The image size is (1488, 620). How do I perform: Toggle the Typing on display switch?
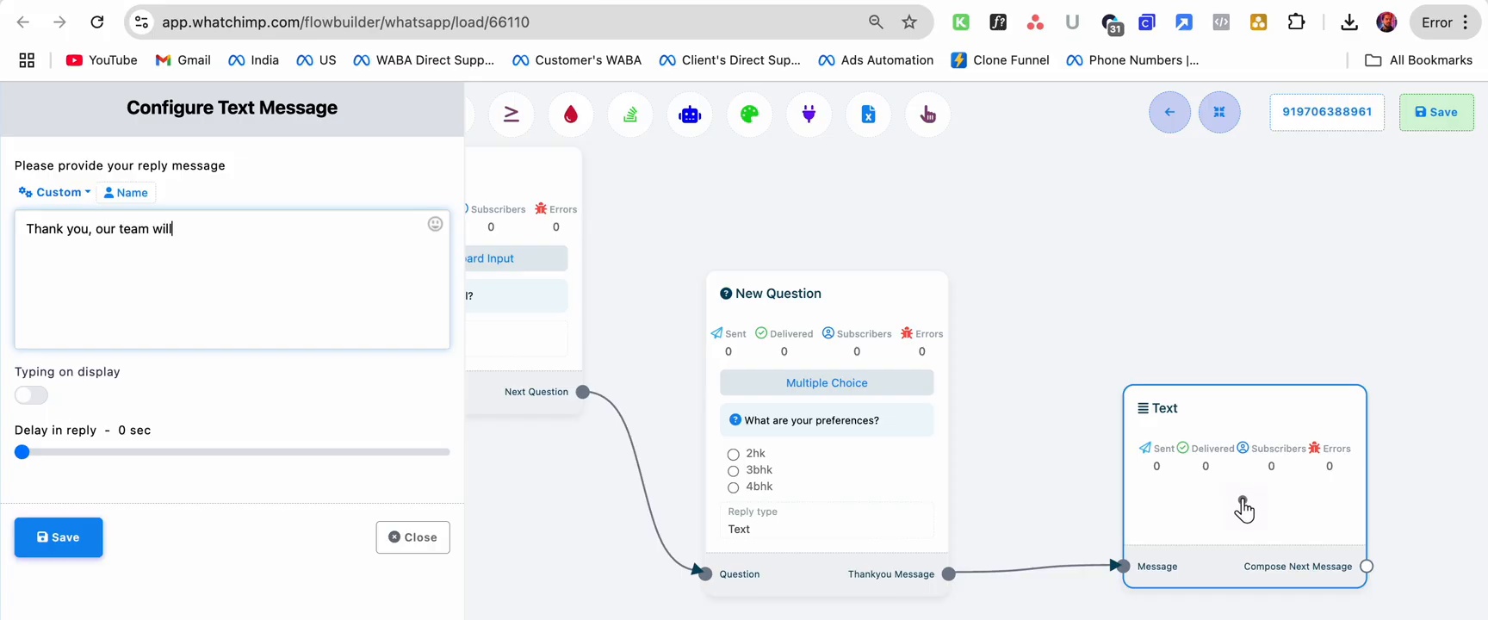tap(31, 395)
